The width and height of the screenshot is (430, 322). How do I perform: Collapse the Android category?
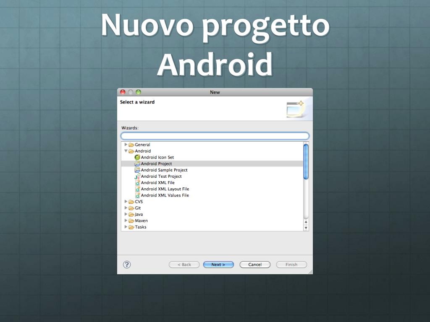(126, 151)
